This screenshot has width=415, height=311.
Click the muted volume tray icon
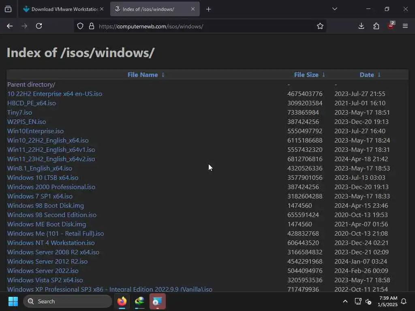pyautogui.click(x=368, y=301)
